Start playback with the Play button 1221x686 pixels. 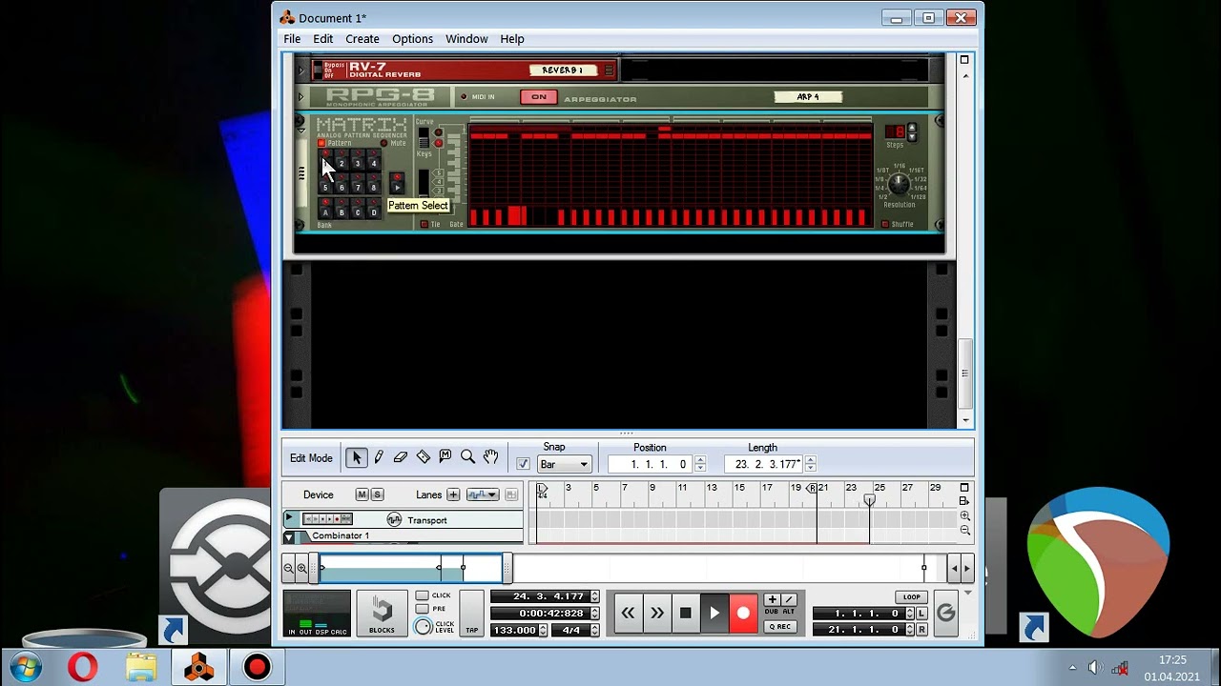coord(714,614)
